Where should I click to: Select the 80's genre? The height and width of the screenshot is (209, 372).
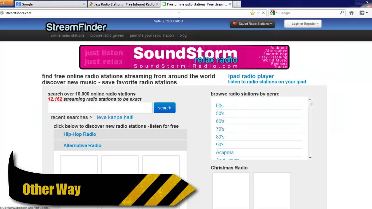click(220, 137)
